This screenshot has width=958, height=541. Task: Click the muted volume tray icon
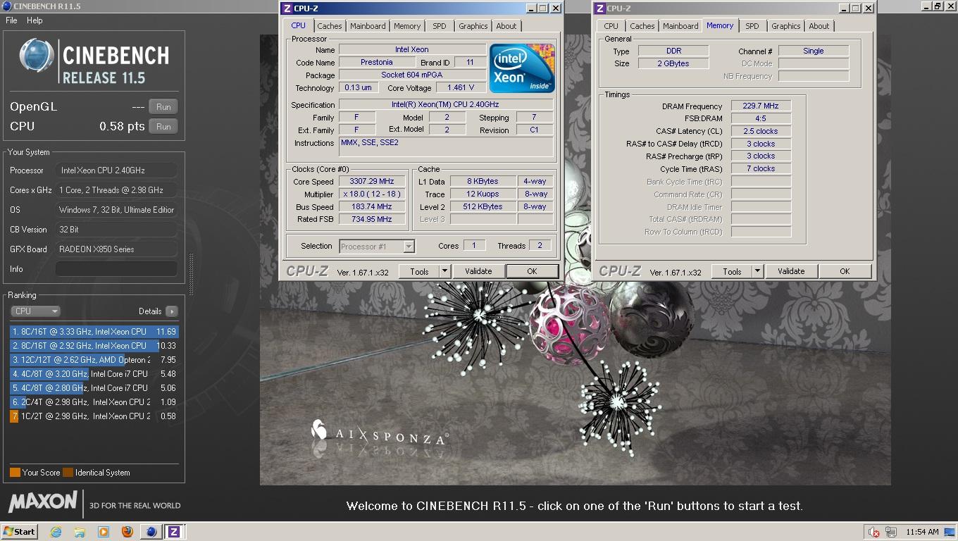(874, 532)
